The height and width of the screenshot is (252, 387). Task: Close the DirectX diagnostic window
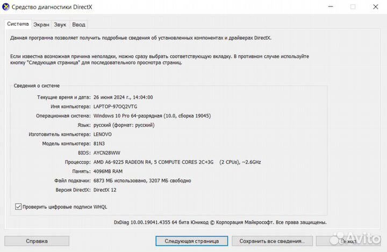[x=376, y=7]
